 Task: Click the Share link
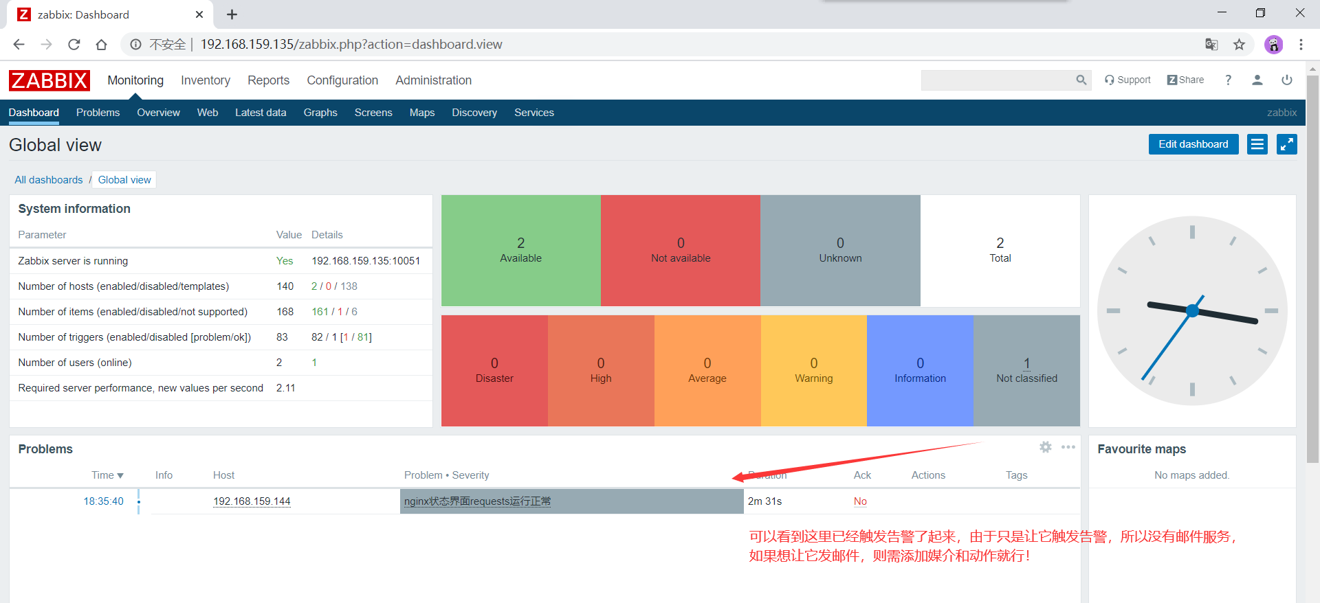[x=1186, y=80]
